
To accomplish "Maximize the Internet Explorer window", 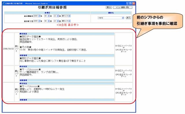I will 131,3.
